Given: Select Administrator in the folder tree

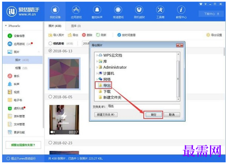Looking at the screenshot, I should pos(113,68).
